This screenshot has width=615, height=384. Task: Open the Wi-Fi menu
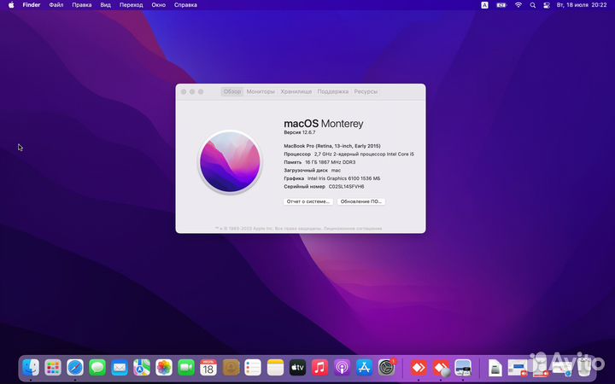pos(518,5)
